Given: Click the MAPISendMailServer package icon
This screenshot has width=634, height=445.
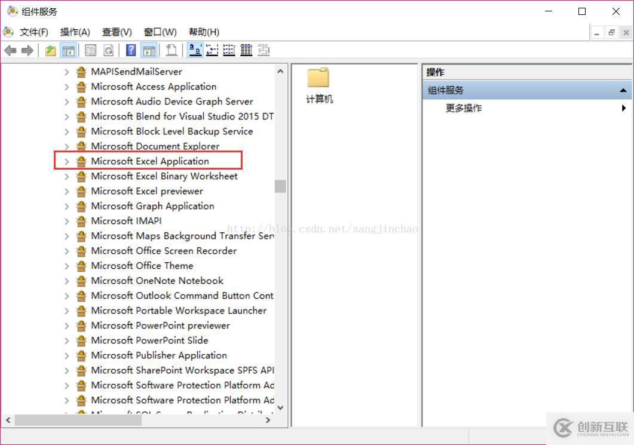Looking at the screenshot, I should pyautogui.click(x=81, y=72).
